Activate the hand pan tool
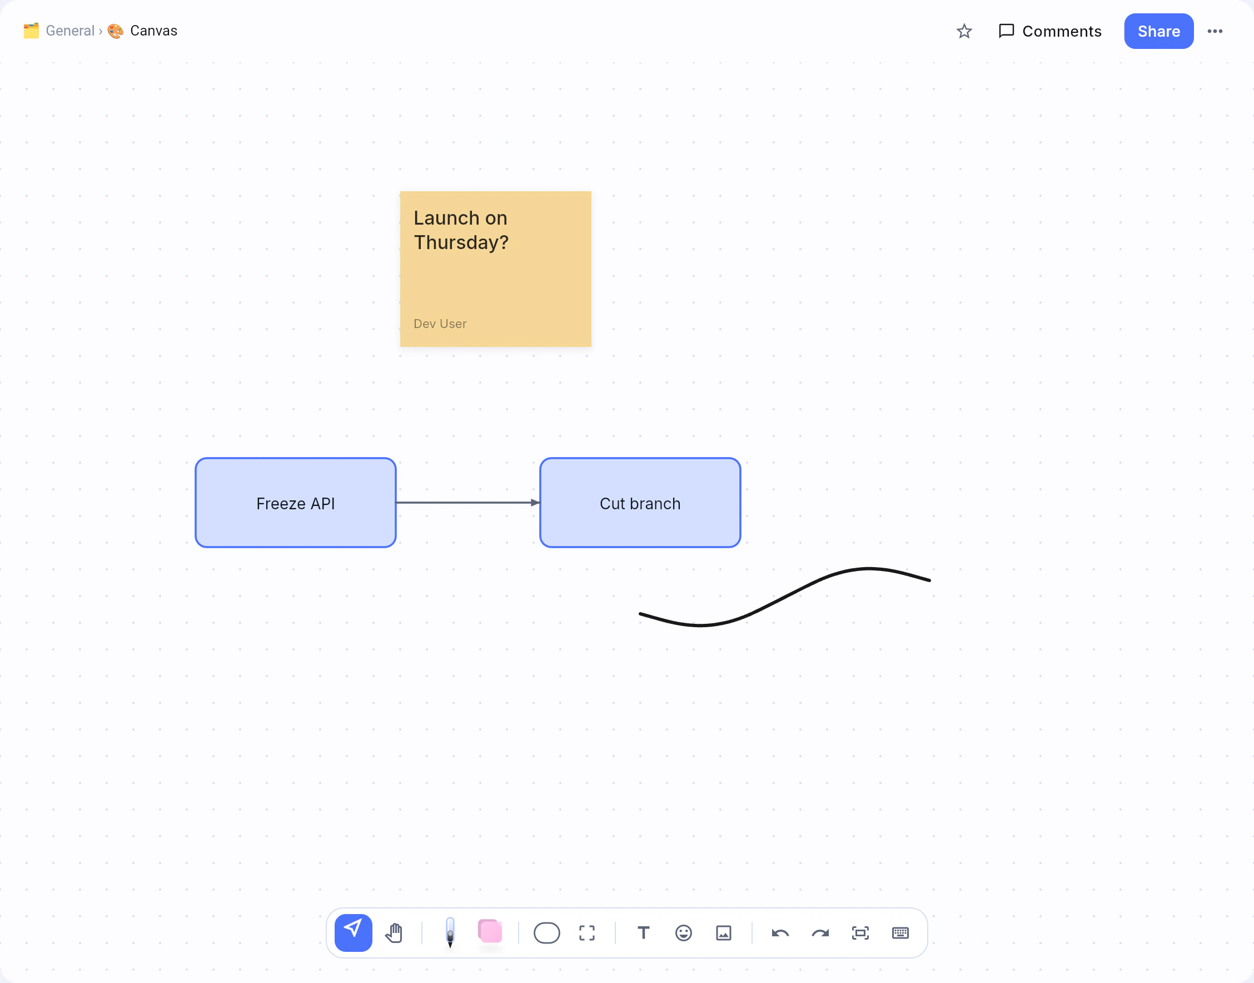 394,932
